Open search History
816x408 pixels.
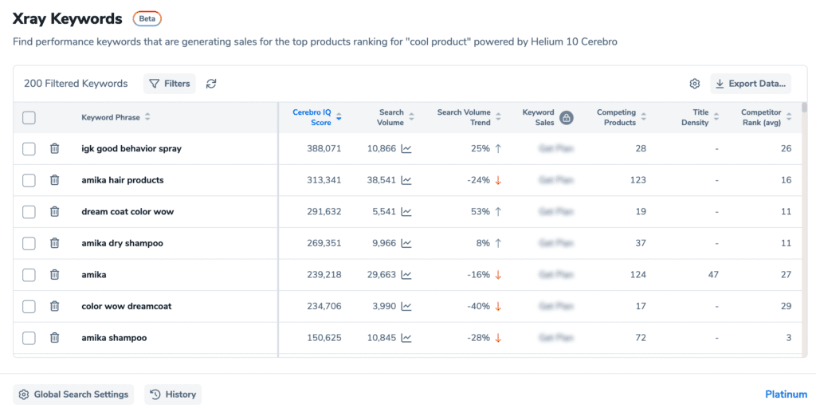(173, 394)
